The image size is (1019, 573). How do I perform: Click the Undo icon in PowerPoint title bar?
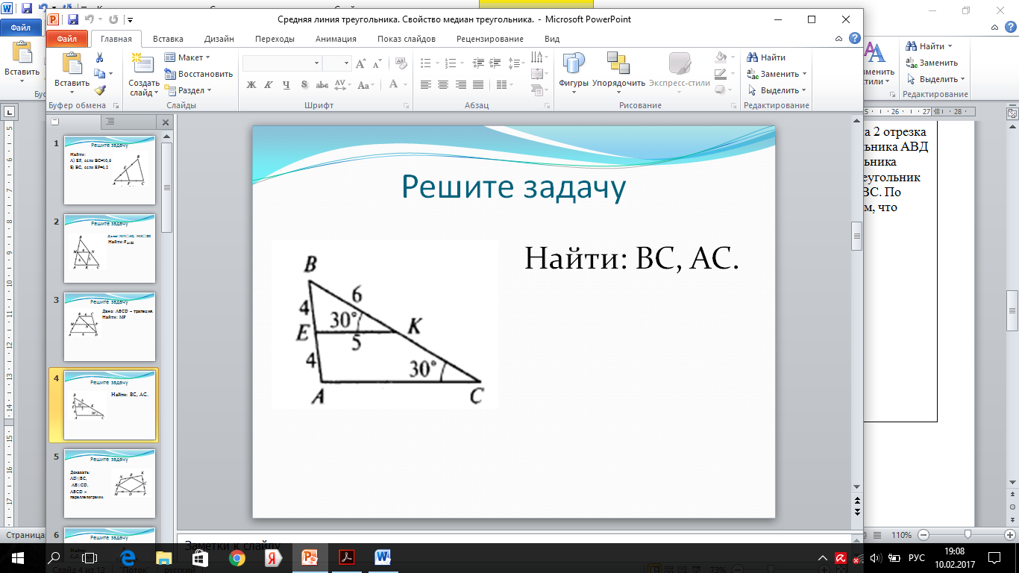[91, 19]
